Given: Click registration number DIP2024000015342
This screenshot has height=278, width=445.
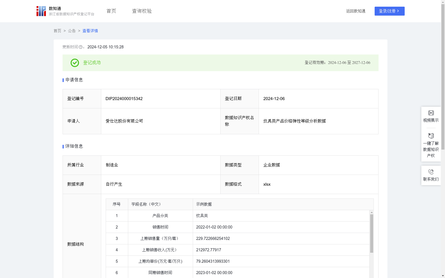Looking at the screenshot, I should (x=124, y=99).
